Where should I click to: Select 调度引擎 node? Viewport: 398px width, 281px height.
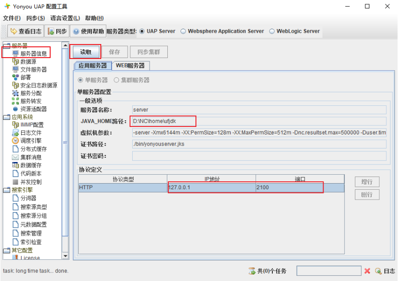coord(27,140)
